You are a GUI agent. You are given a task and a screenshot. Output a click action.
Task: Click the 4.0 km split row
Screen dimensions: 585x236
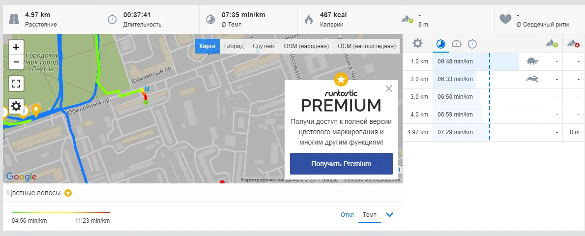pyautogui.click(x=494, y=115)
